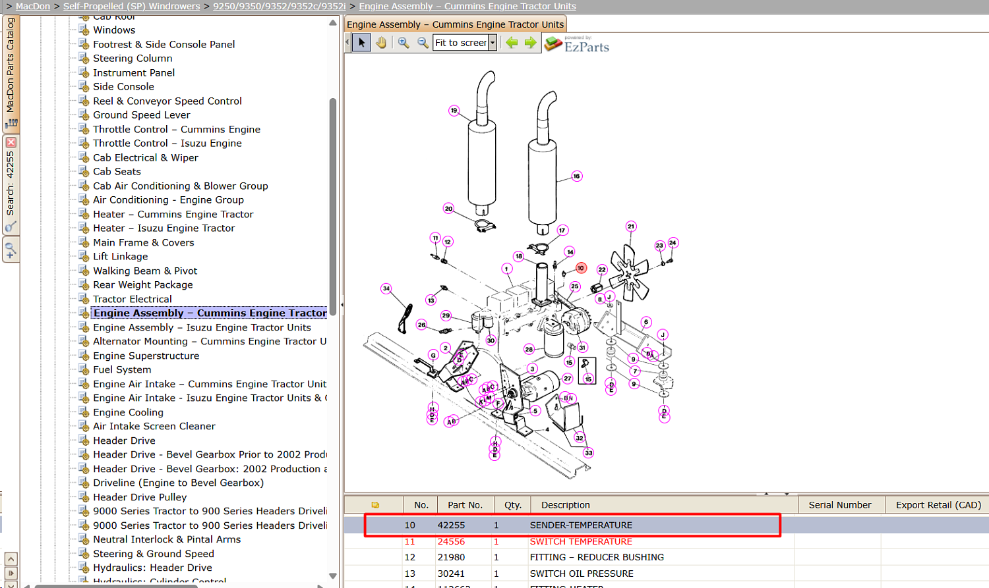This screenshot has width=989, height=588.
Task: Click the Fuel System page icon
Action: [84, 370]
